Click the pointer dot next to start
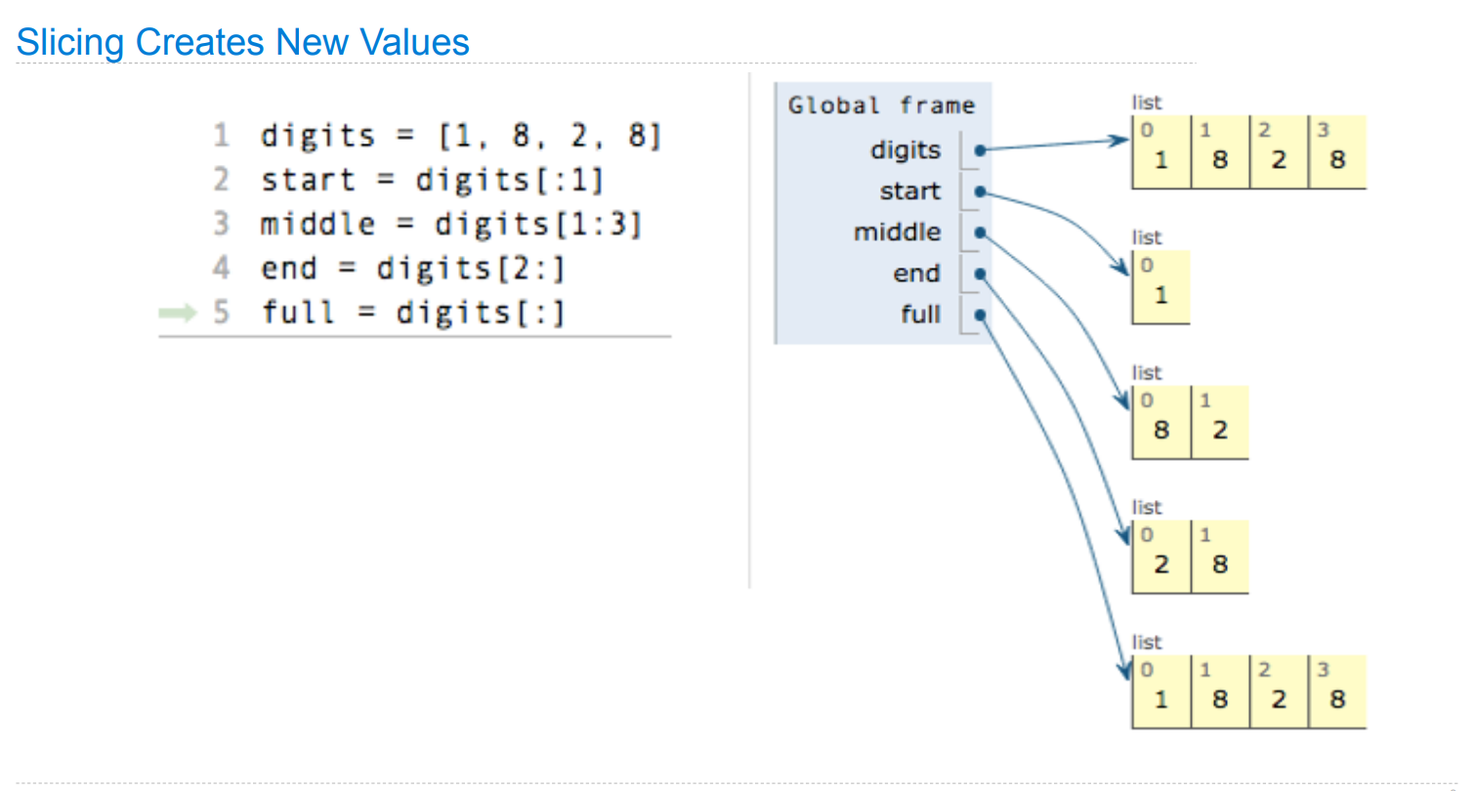The height and width of the screenshot is (791, 1476). point(979,191)
